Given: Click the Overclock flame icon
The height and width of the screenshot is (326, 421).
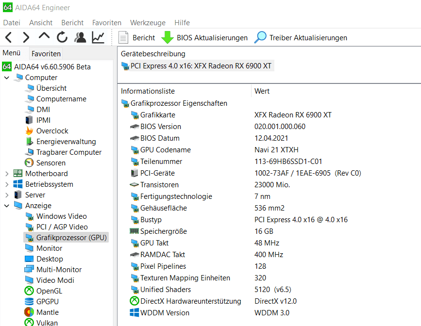Looking at the screenshot, I should point(29,131).
